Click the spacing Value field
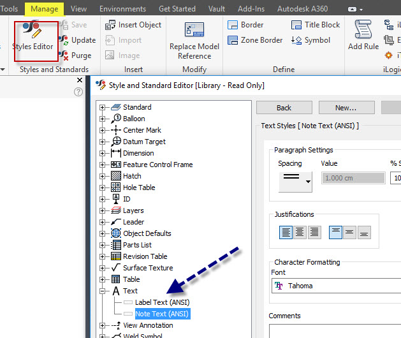This screenshot has height=338, width=401. click(353, 178)
